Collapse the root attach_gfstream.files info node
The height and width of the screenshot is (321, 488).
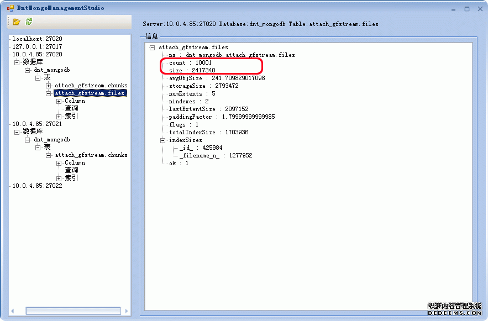[153, 48]
